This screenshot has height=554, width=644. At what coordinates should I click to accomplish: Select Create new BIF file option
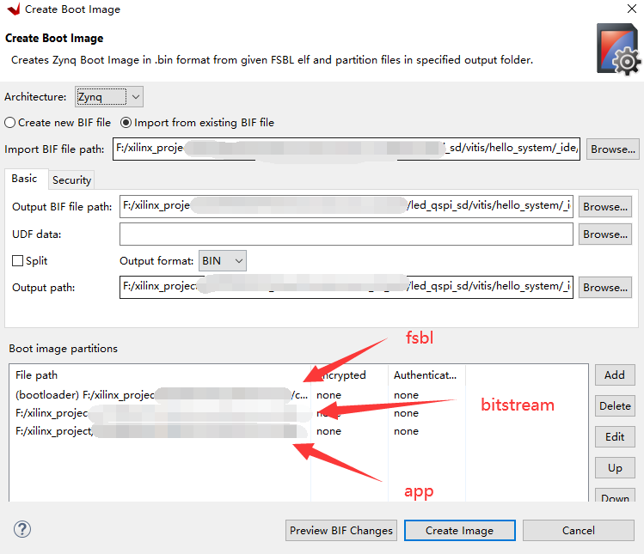58,123
